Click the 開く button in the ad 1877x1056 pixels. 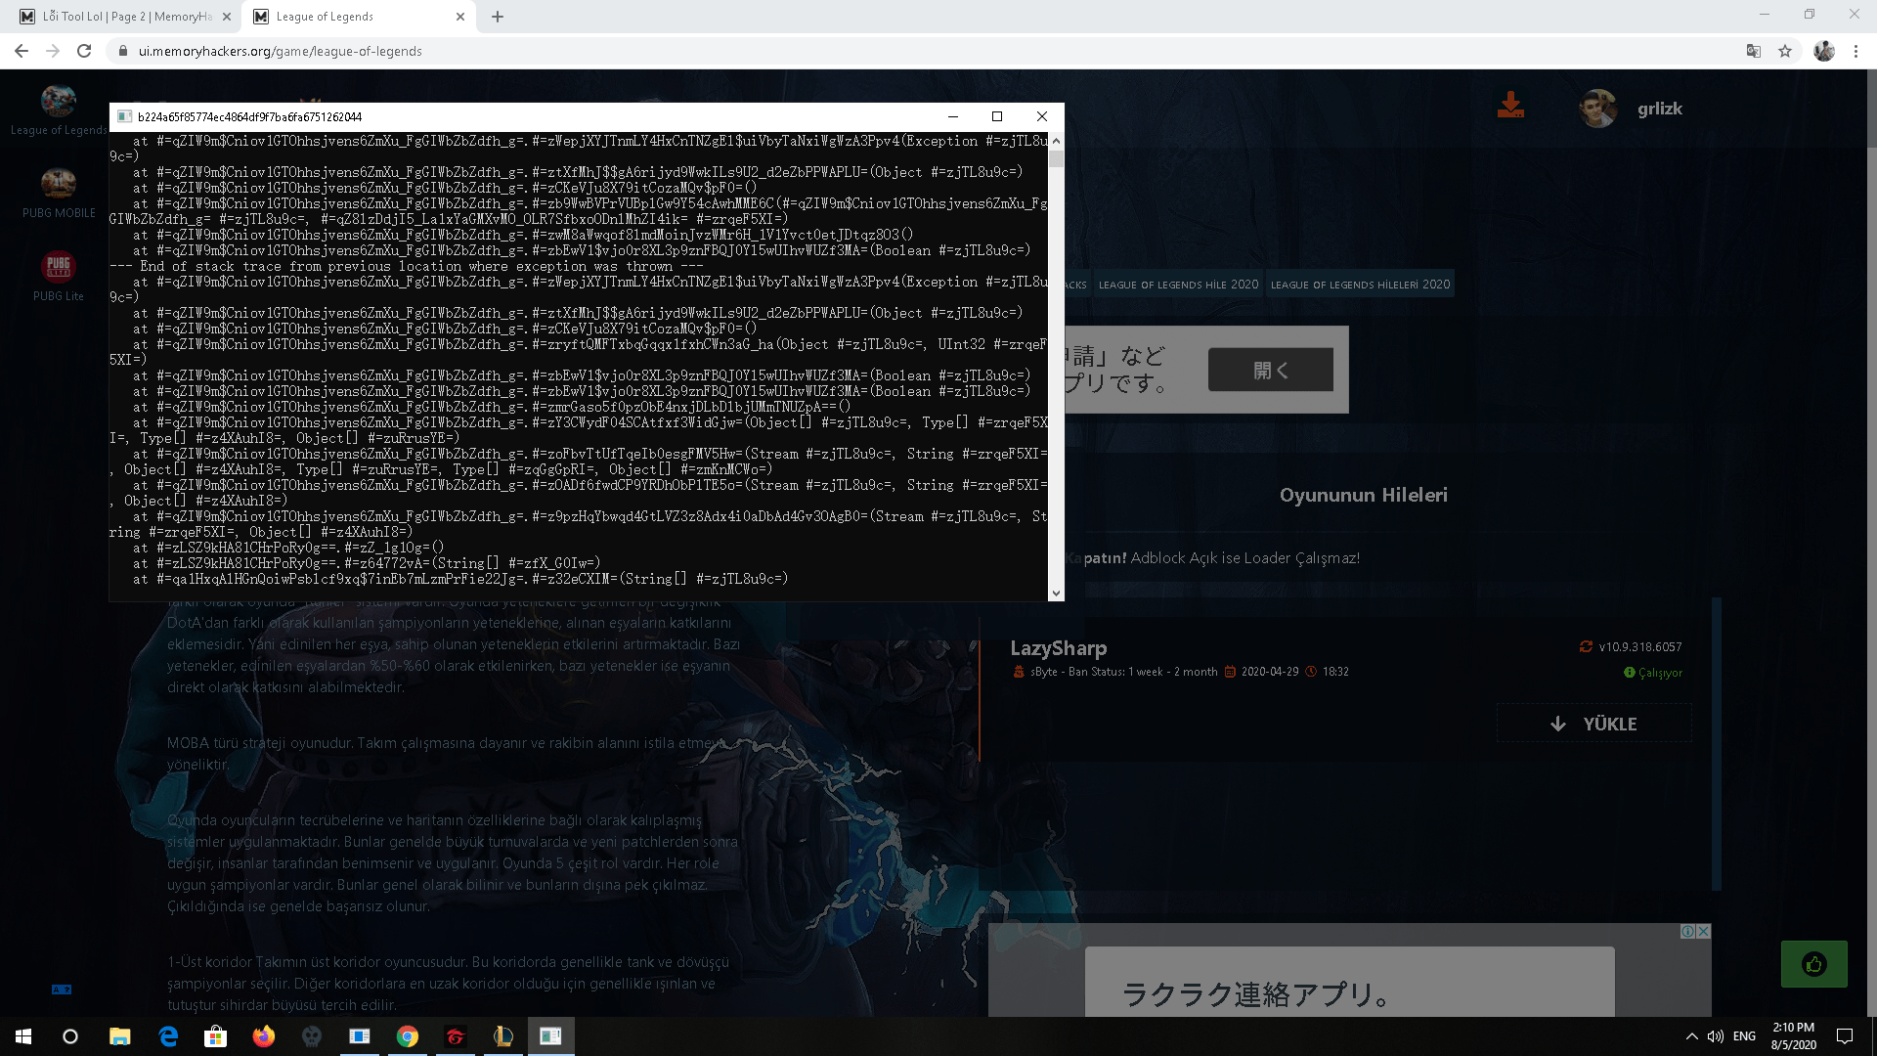click(1270, 370)
